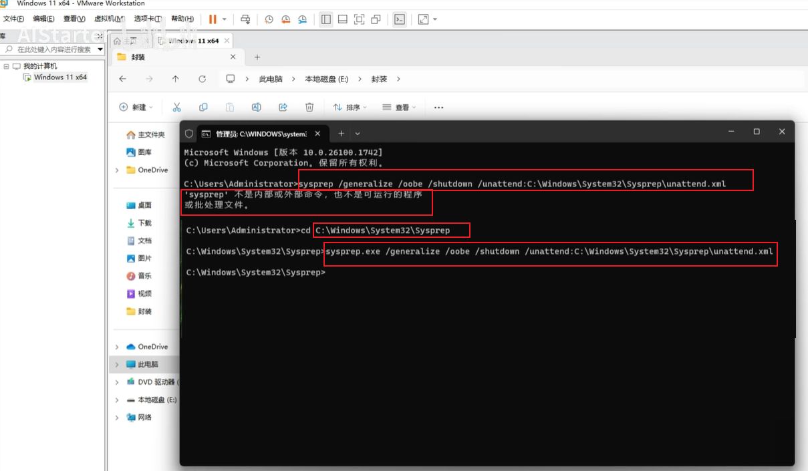Click 本地磁盘 (E:) in the address breadcrumb
The image size is (808, 471).
[326, 79]
